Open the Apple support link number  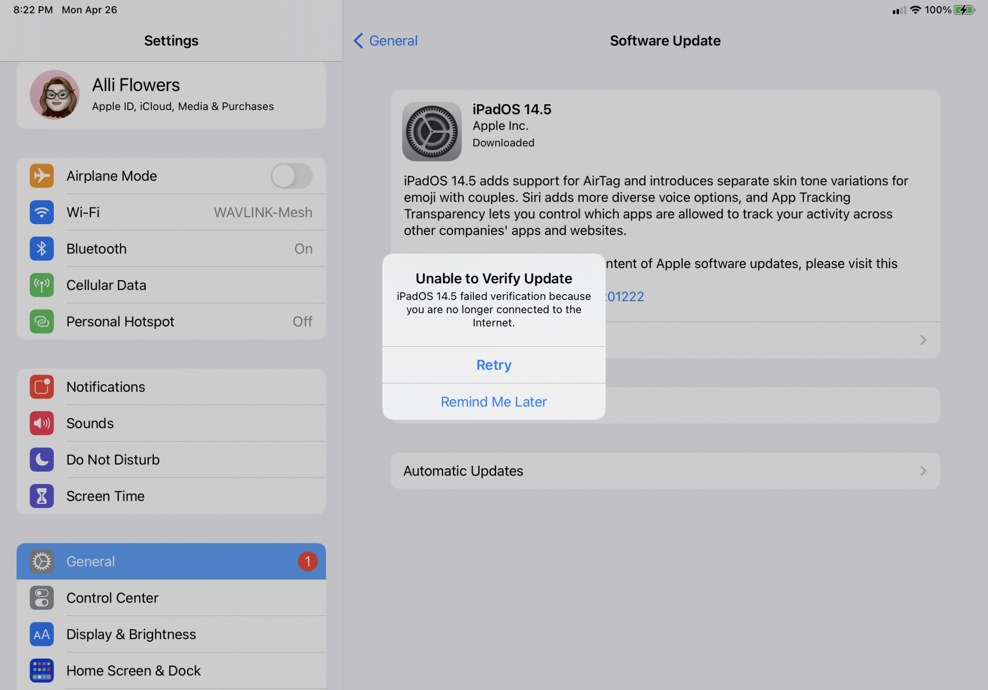coord(625,296)
